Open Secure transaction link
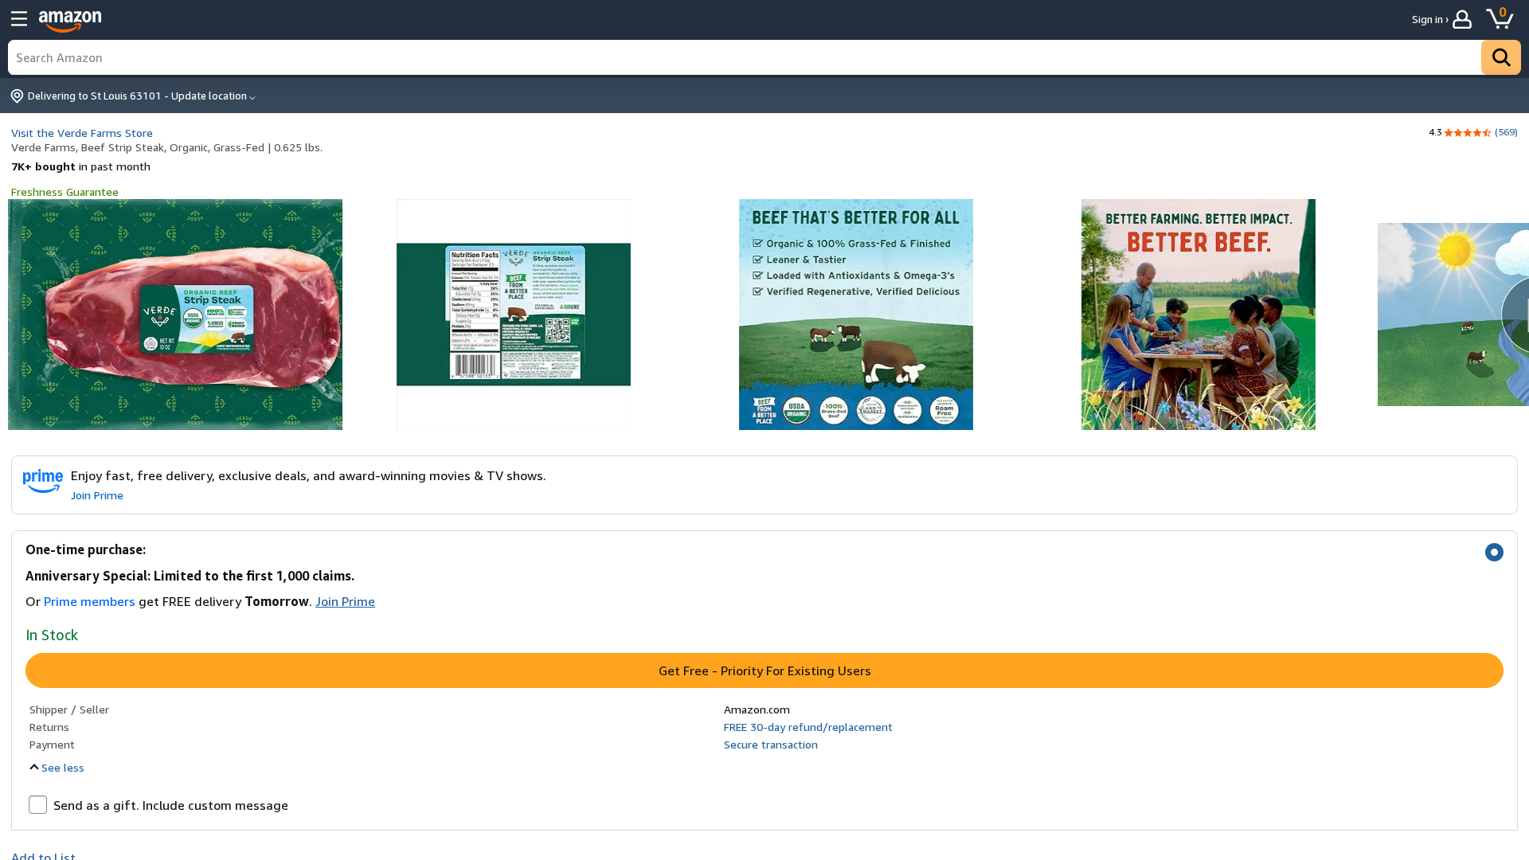The width and height of the screenshot is (1529, 860). coord(770,745)
